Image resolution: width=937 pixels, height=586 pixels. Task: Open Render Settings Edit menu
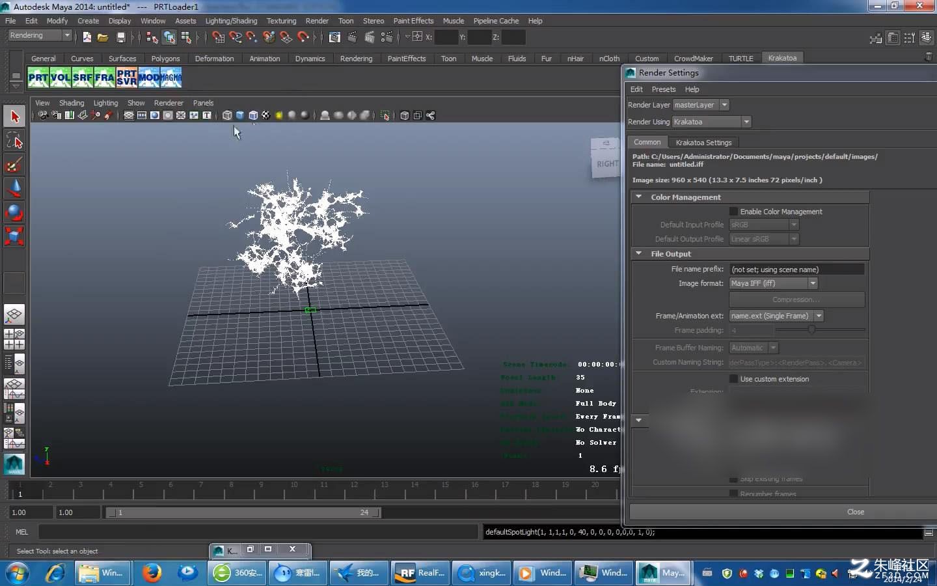636,89
